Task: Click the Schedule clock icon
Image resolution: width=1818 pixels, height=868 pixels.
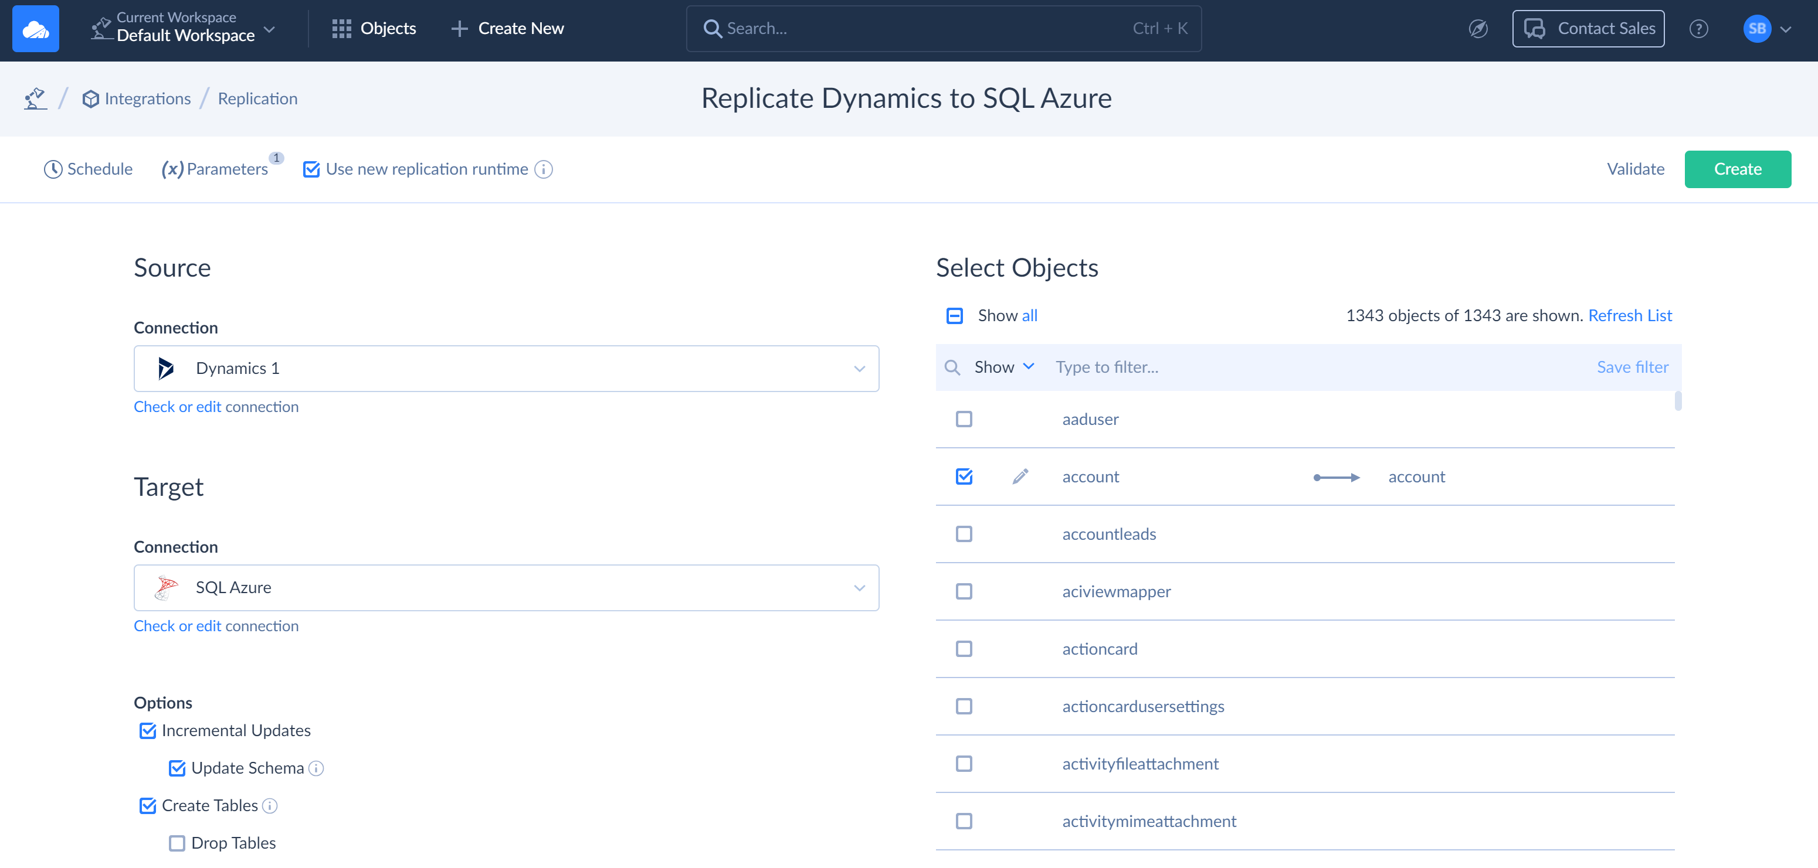Action: tap(53, 169)
